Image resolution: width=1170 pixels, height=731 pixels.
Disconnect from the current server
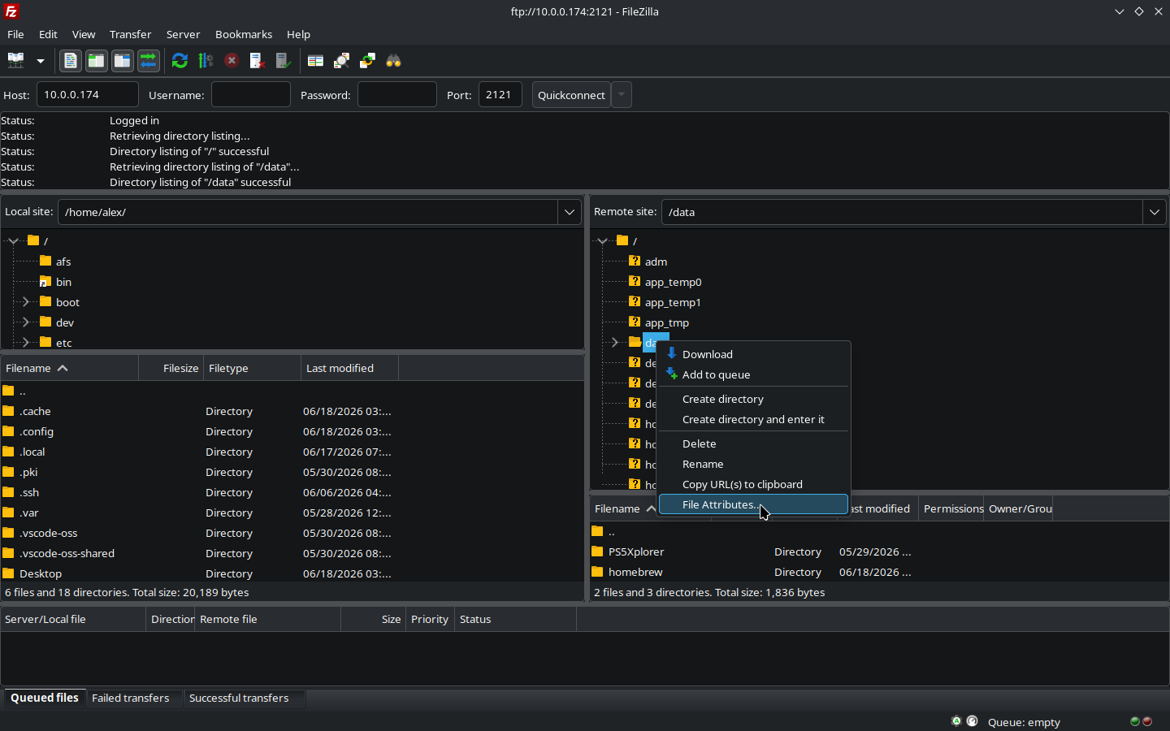pyautogui.click(x=258, y=61)
